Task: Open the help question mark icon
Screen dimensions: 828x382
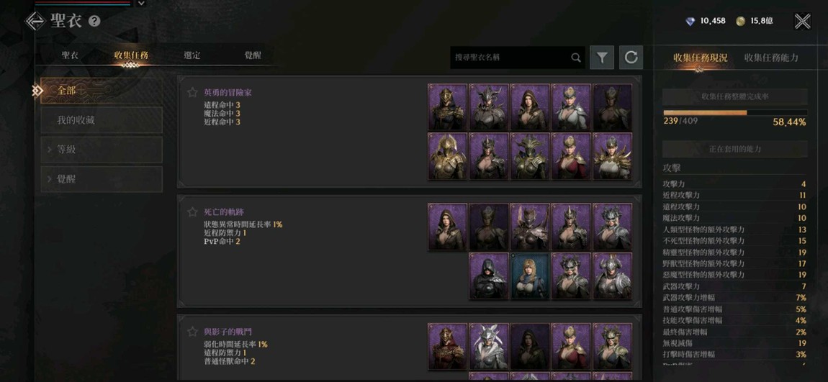Action: pos(94,21)
